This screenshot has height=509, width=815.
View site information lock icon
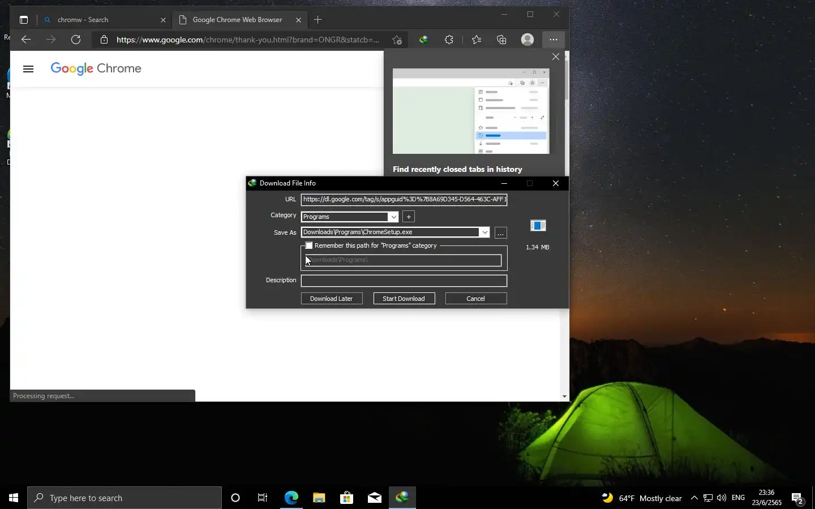104,40
